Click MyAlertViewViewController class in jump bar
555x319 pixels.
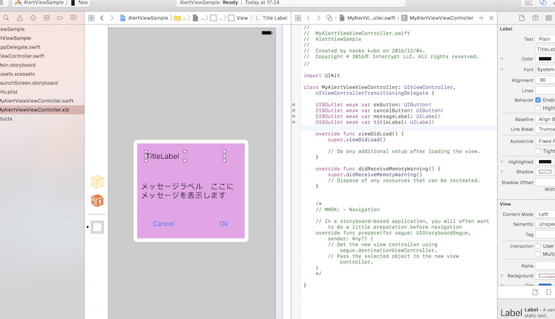point(438,18)
